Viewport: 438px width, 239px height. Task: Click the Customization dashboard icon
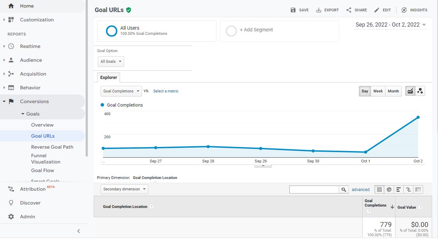click(x=11, y=20)
